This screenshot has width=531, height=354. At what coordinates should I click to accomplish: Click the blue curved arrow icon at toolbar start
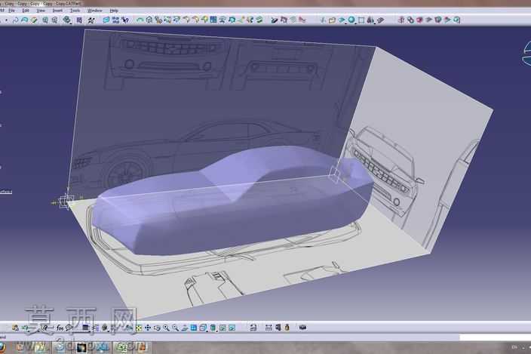16,20
